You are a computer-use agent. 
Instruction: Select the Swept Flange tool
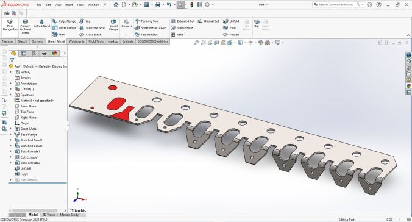(x=113, y=25)
